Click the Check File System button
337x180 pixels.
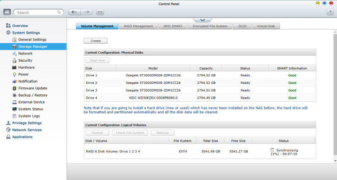click(x=130, y=133)
